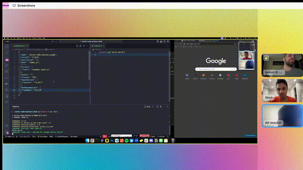Image resolution: width=303 pixels, height=170 pixels.
Task: Click the mini video thumbnail of man in red
Action: pyautogui.click(x=246, y=56)
